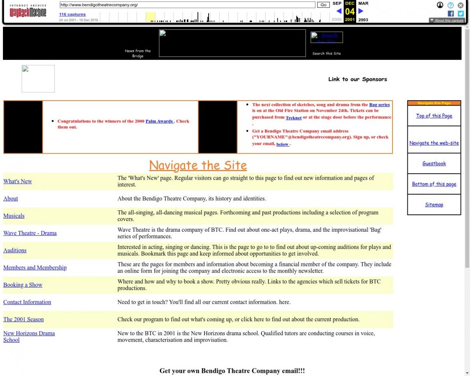Open the Musicals page link
Screen dimensions: 470x376
(14, 216)
